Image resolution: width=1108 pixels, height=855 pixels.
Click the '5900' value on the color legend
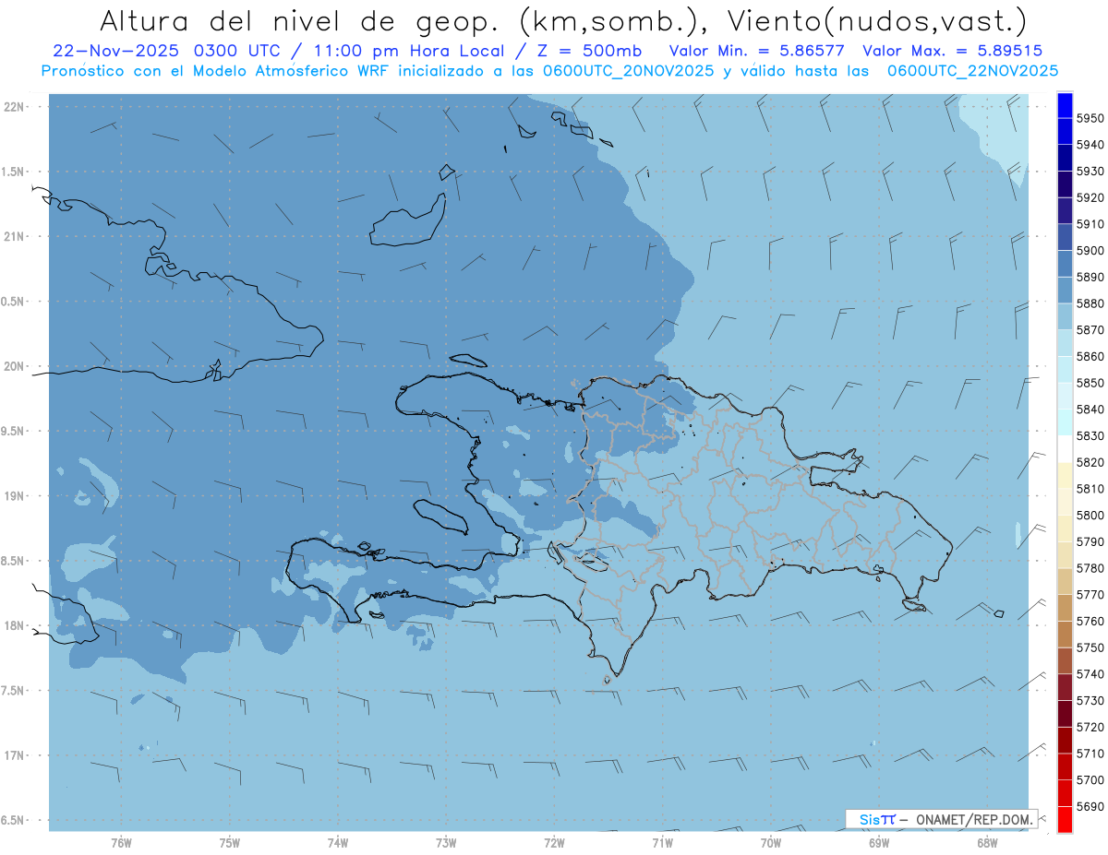click(1089, 250)
